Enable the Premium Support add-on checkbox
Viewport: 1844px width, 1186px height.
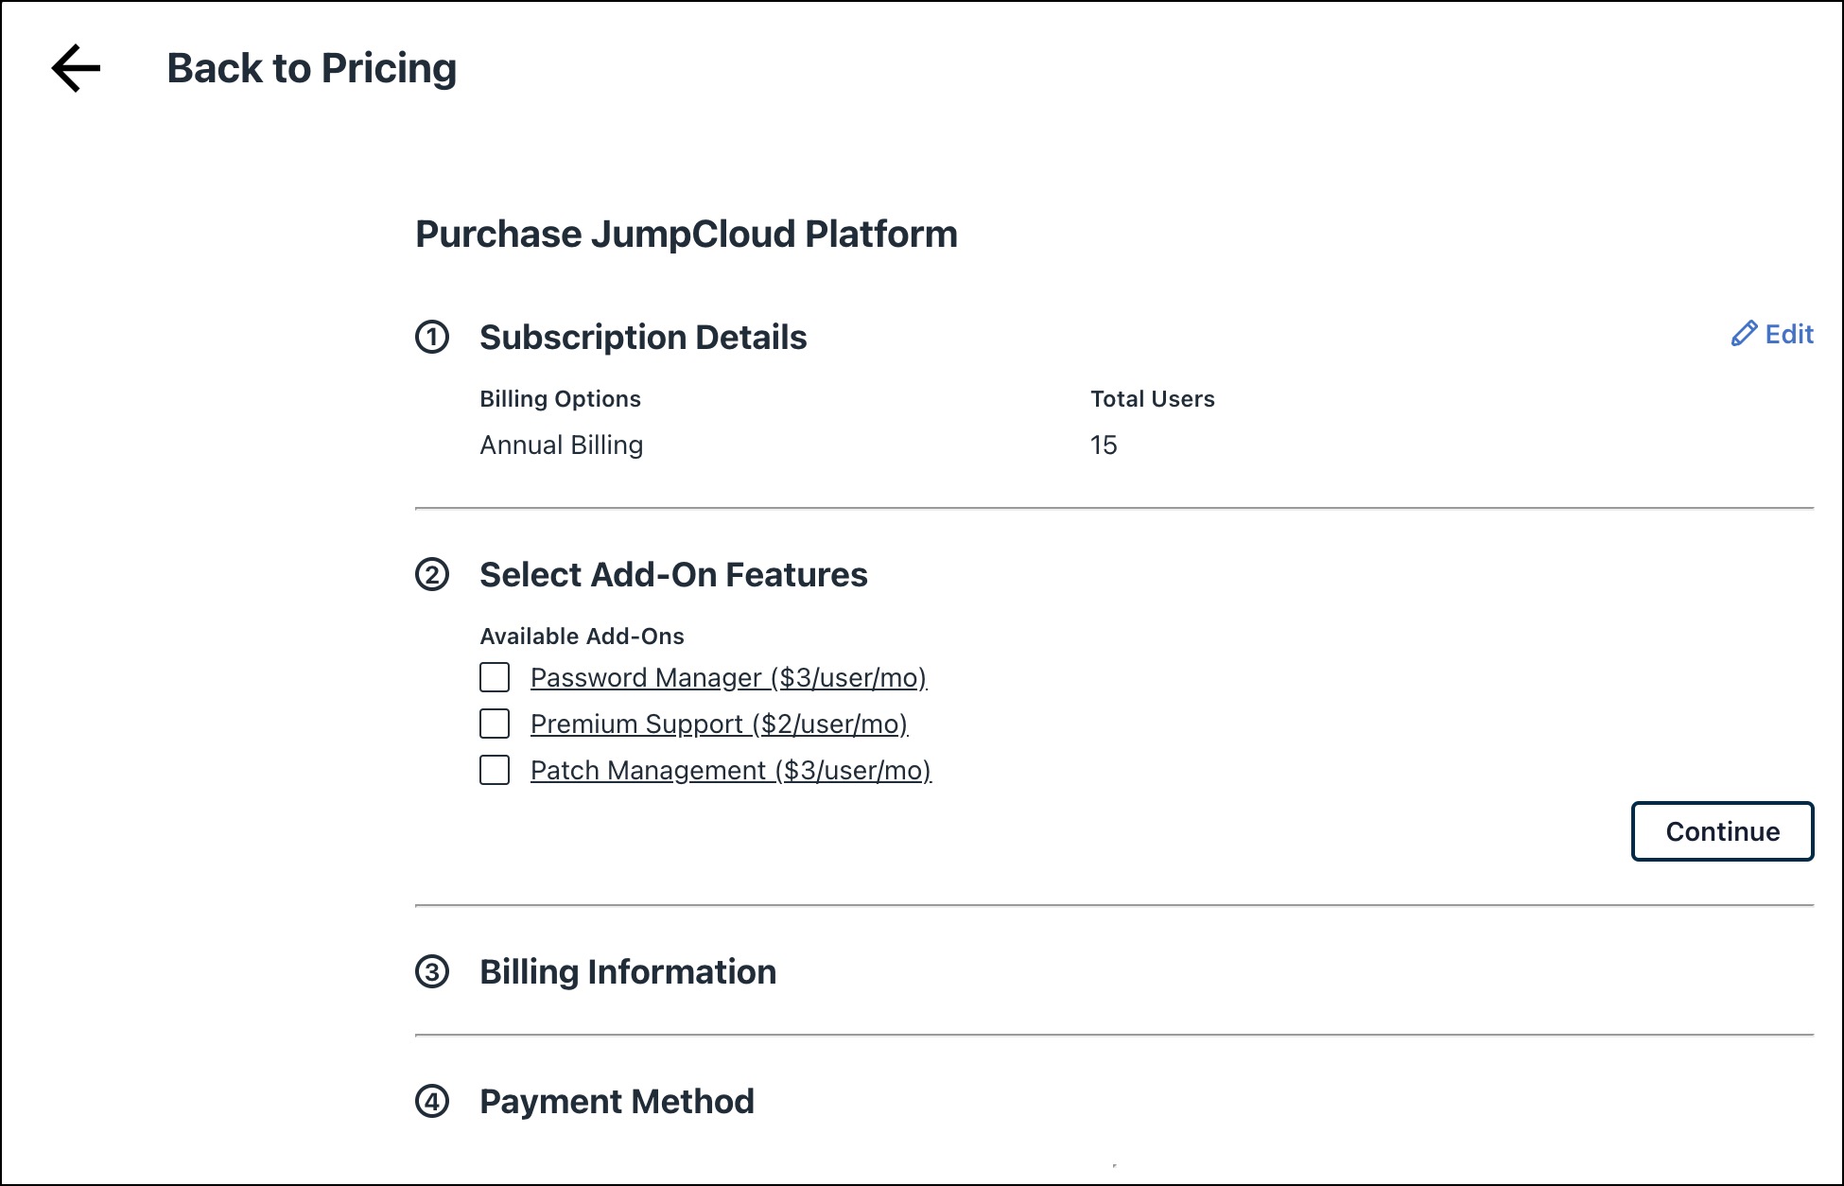494,724
